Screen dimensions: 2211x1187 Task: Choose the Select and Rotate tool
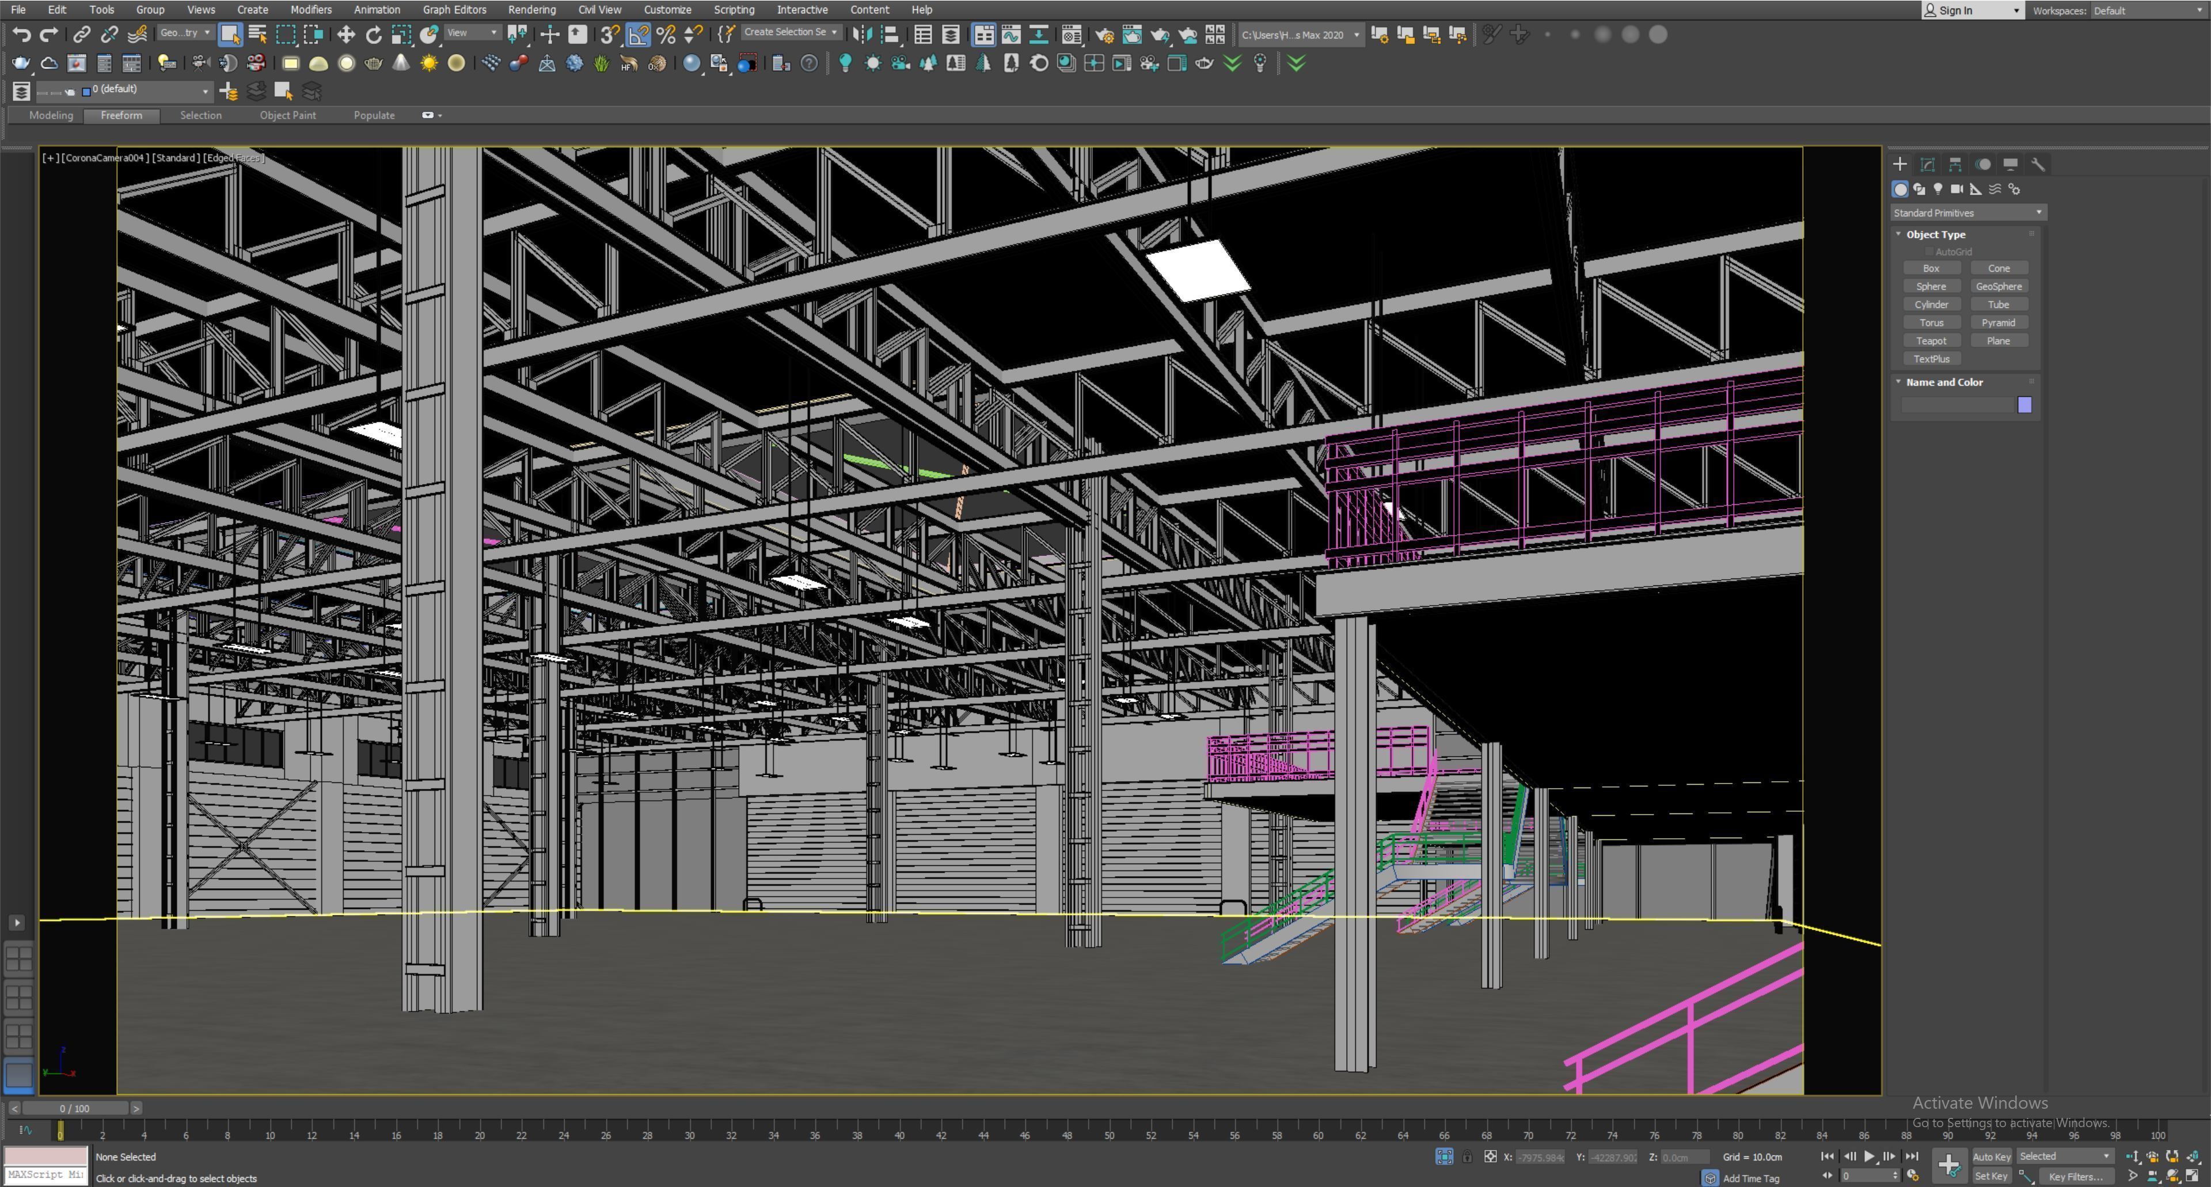coord(373,35)
